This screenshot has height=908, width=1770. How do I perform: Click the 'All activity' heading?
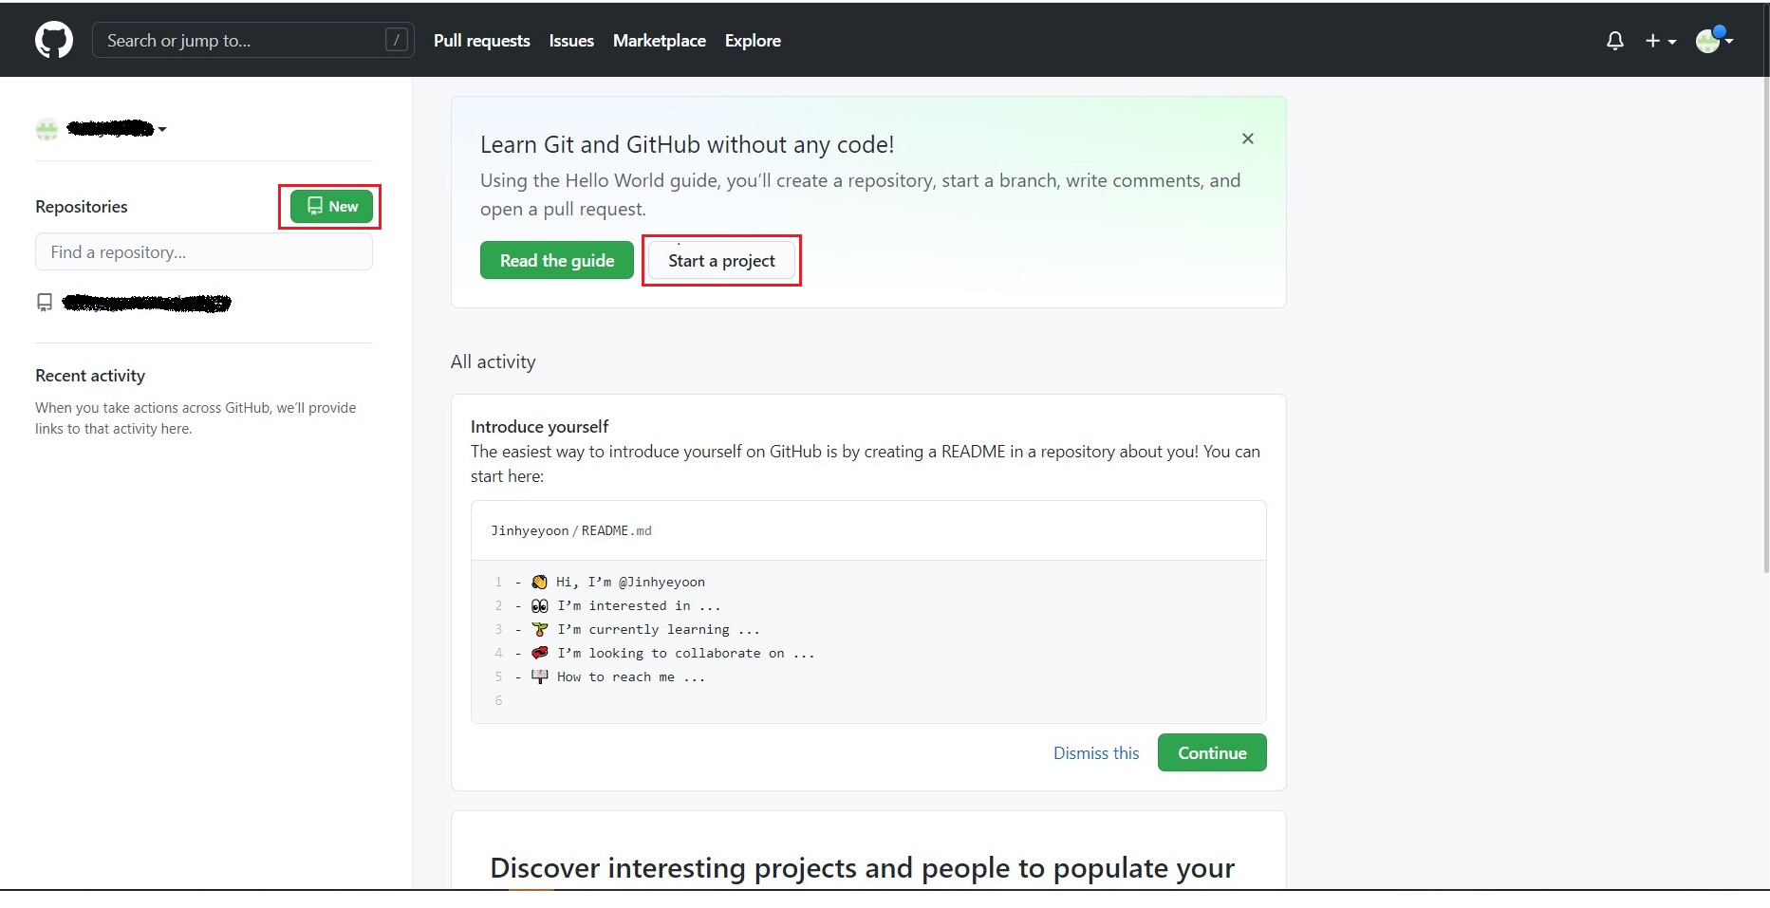tap(494, 361)
